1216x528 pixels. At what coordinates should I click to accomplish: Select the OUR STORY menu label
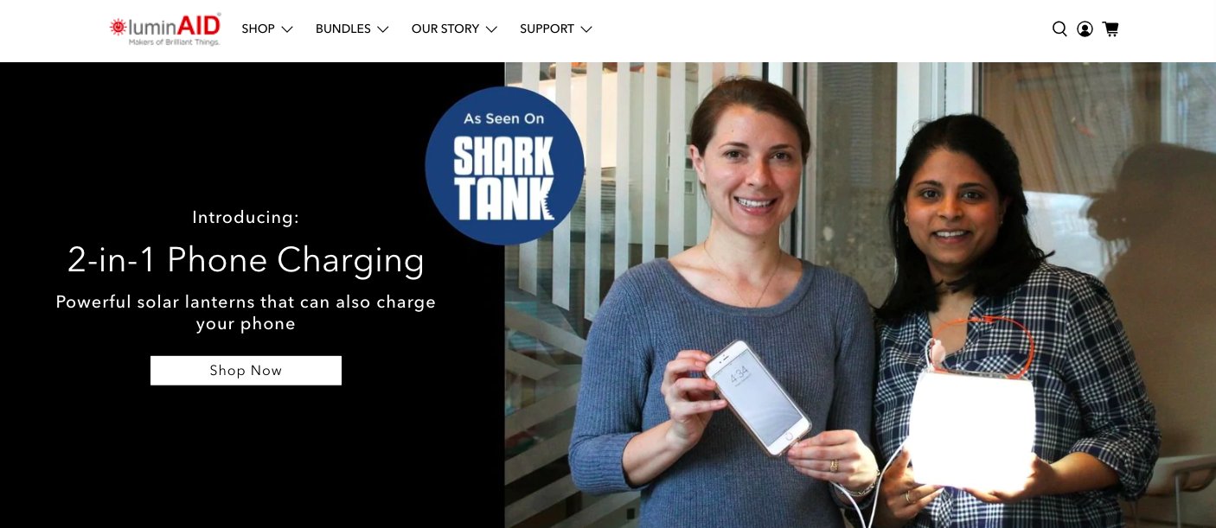(x=445, y=29)
